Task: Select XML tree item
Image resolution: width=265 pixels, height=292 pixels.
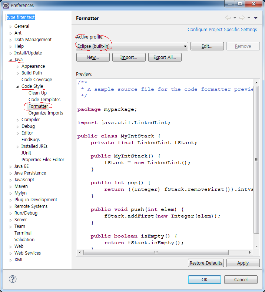Action: pos(19,260)
